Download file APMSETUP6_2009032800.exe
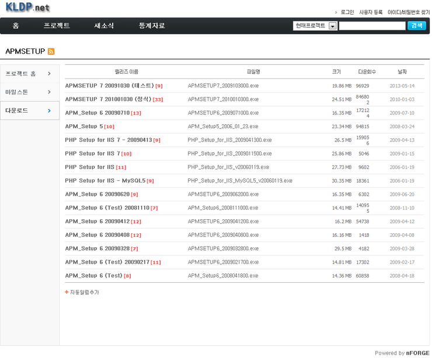Viewport: 432px width, 358px height. (x=223, y=248)
